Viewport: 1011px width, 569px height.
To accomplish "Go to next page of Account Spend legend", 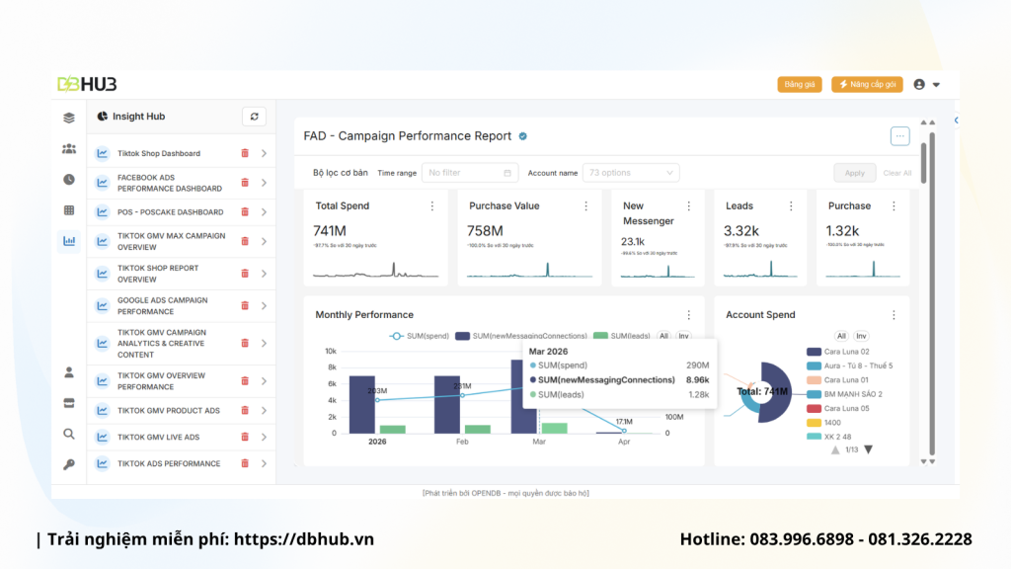I will [x=869, y=449].
